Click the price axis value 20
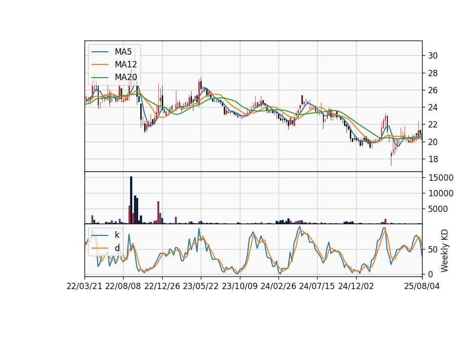Image resolution: width=469 pixels, height=337 pixels. pos(433,142)
